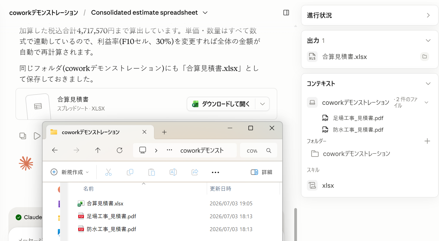This screenshot has height=241, width=439.
Task: Click the File Explorer search box
Action: 258,150
